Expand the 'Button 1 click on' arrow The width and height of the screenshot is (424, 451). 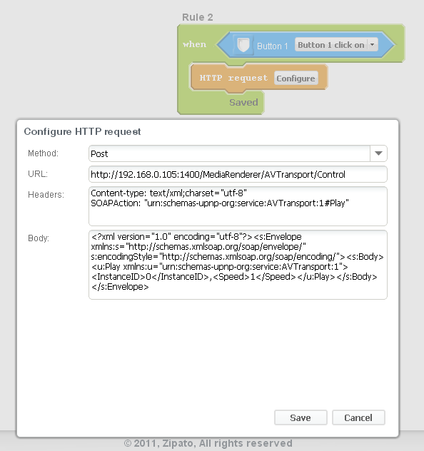point(372,44)
